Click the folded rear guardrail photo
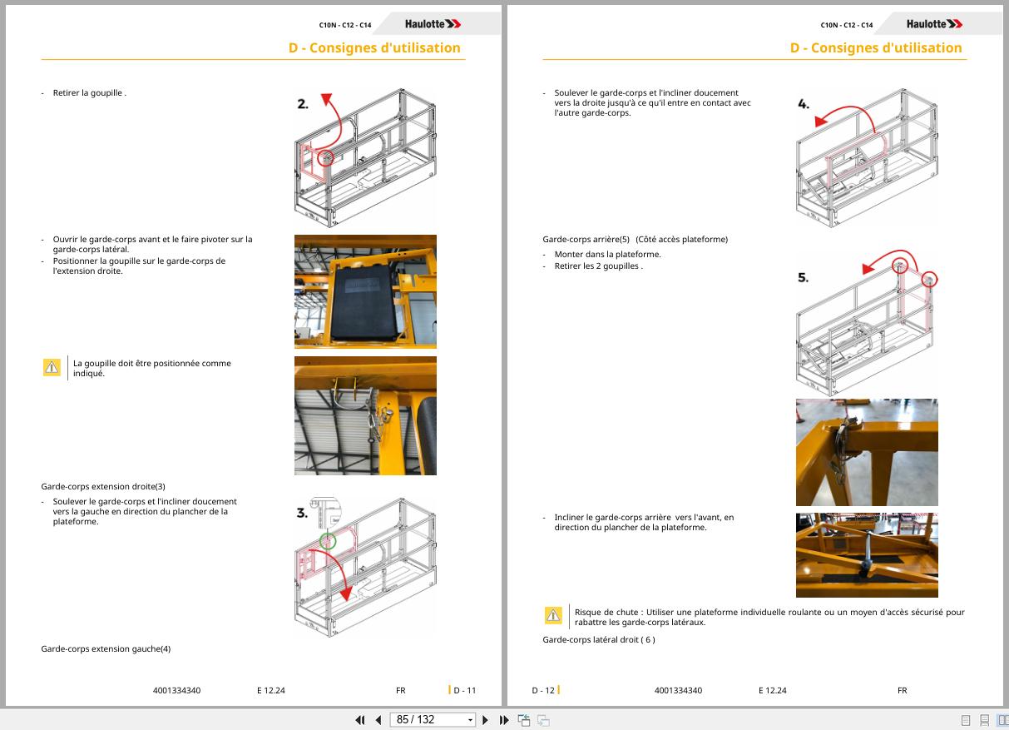This screenshot has height=730, width=1009. pos(867,555)
